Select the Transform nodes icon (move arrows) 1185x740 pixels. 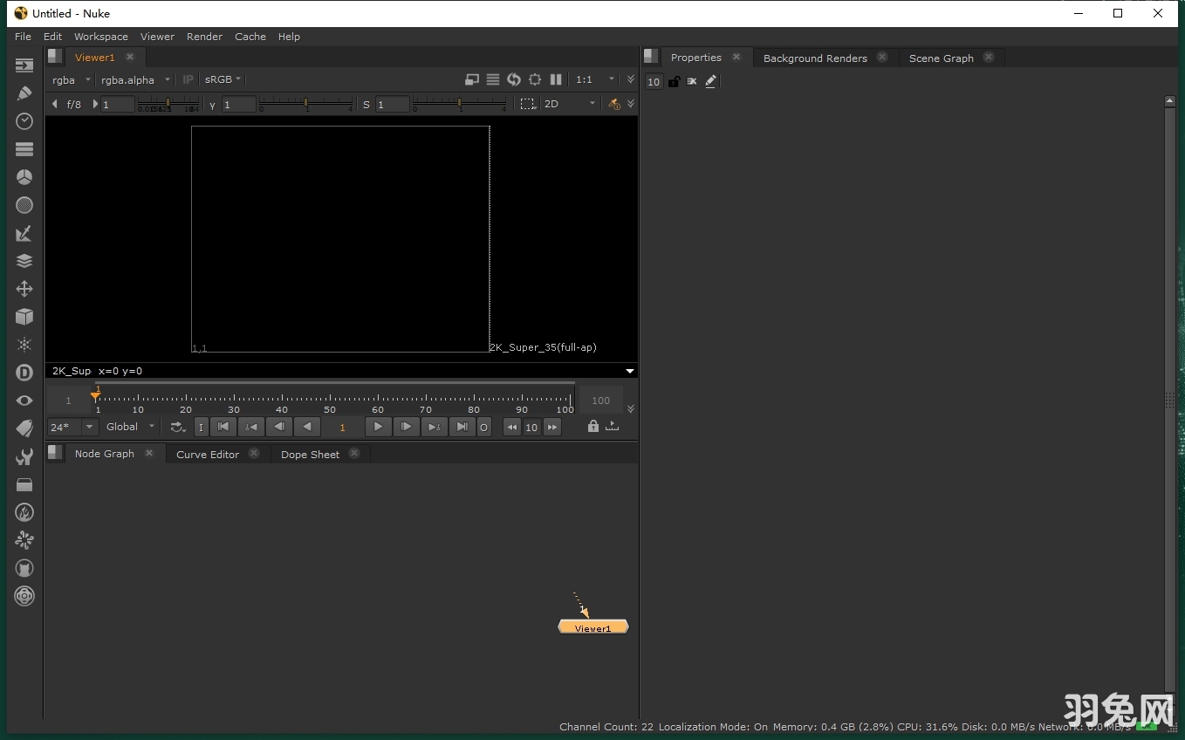(24, 289)
